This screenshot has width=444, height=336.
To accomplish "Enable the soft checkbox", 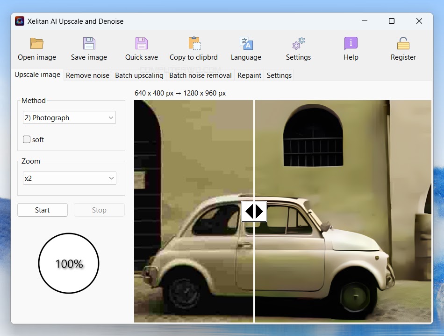I will coord(27,139).
